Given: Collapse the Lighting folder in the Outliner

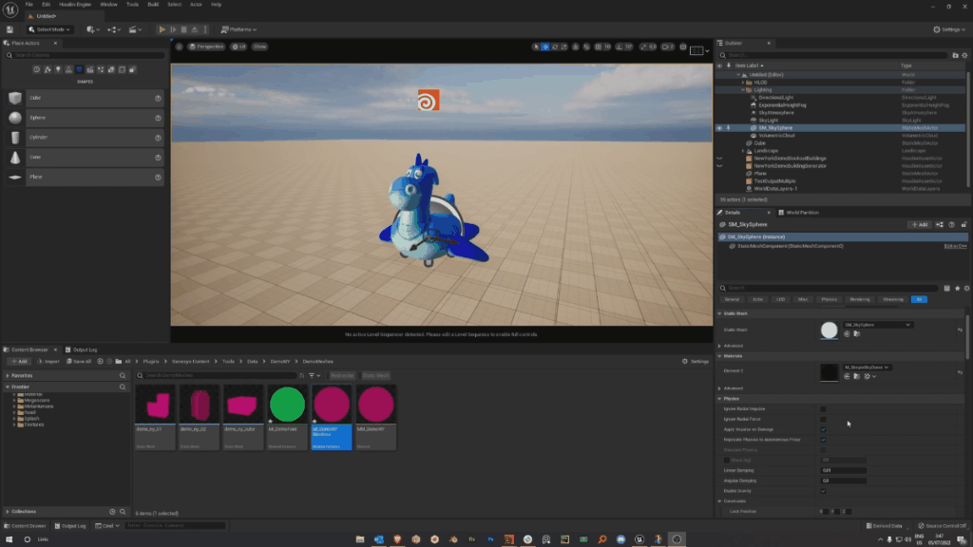Looking at the screenshot, I should point(743,89).
